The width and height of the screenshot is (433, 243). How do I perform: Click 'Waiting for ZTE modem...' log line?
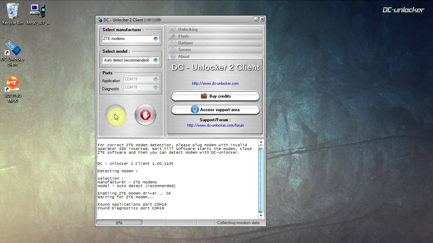(x=126, y=197)
